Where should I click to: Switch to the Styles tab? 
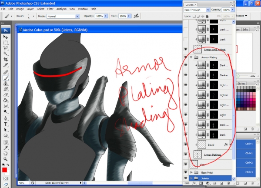tap(241, 83)
